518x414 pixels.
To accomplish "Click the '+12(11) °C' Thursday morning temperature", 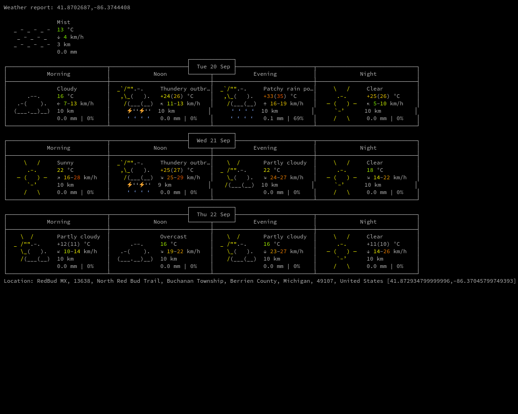I will [74, 244].
